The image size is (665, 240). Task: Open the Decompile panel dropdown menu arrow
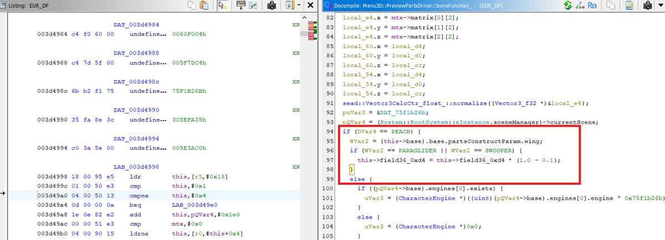(660, 6)
